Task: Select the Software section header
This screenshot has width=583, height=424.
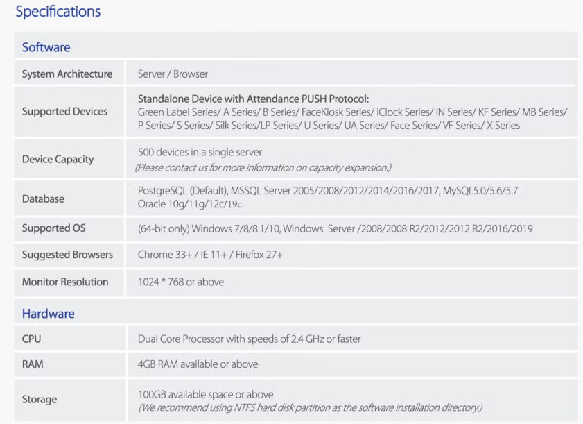Action: pos(46,47)
